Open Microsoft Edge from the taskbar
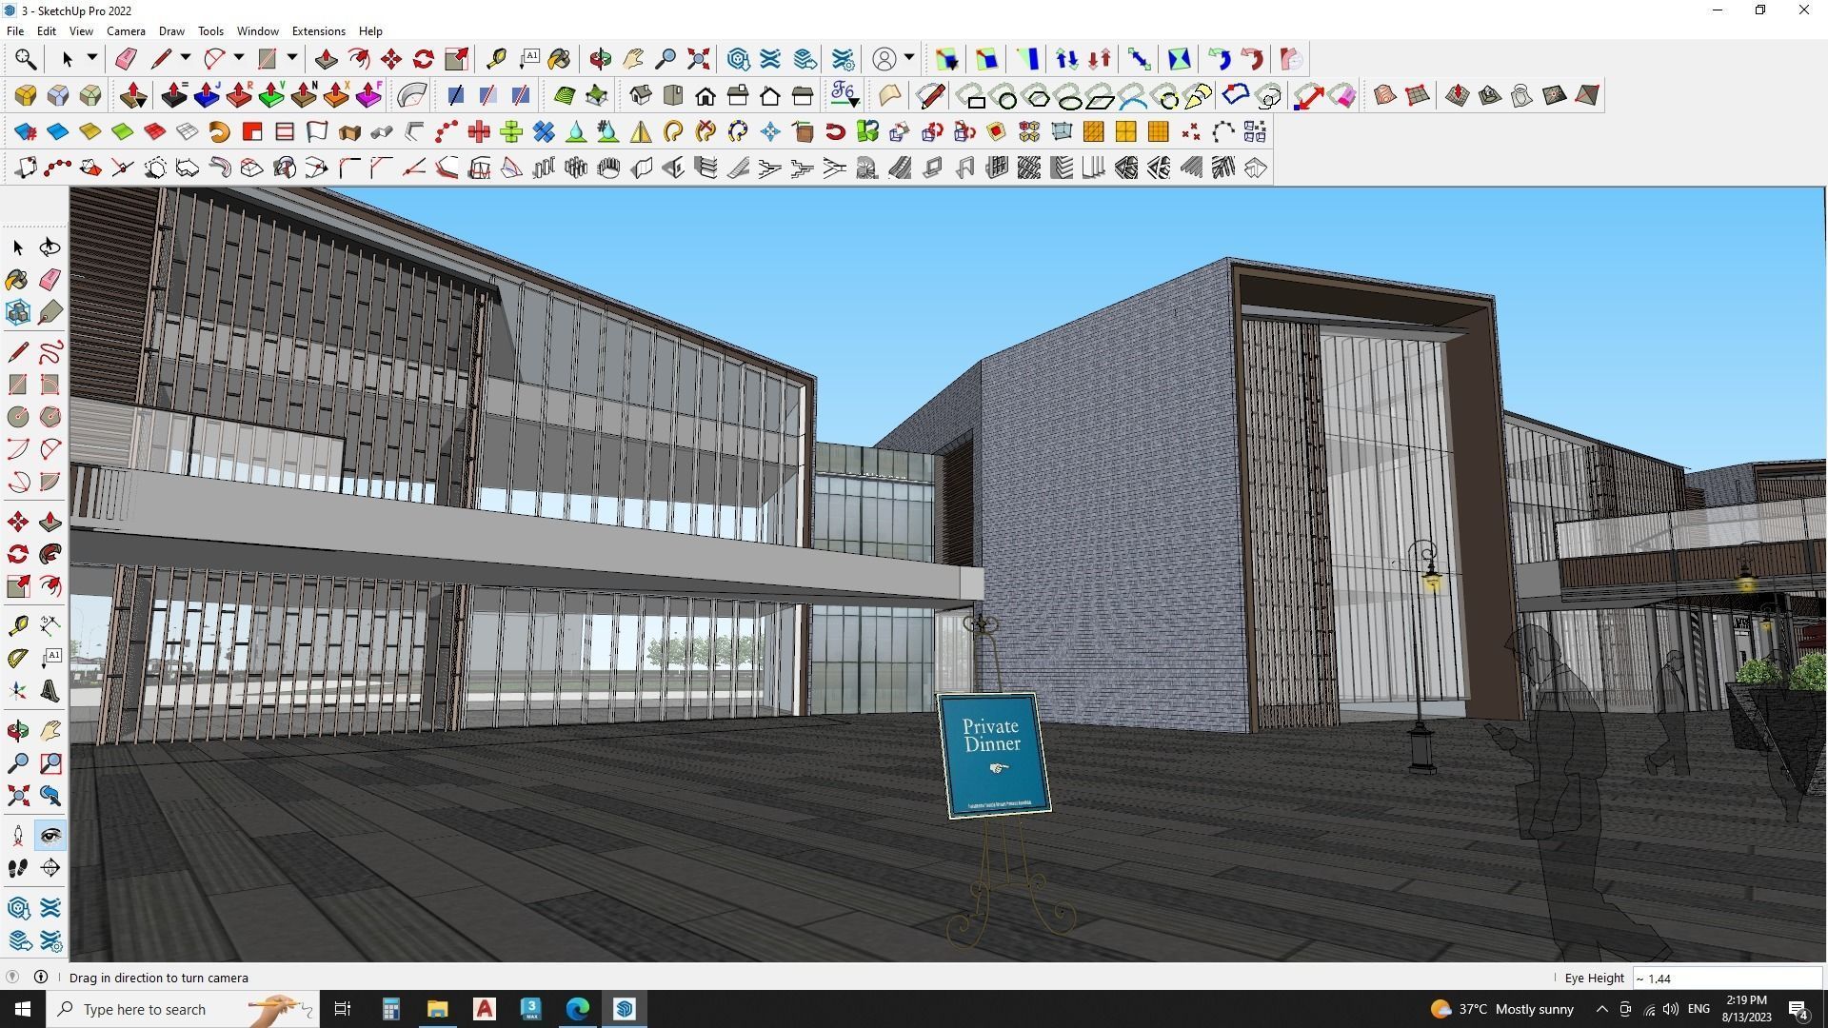Screen dimensions: 1828x1028 click(x=578, y=1009)
